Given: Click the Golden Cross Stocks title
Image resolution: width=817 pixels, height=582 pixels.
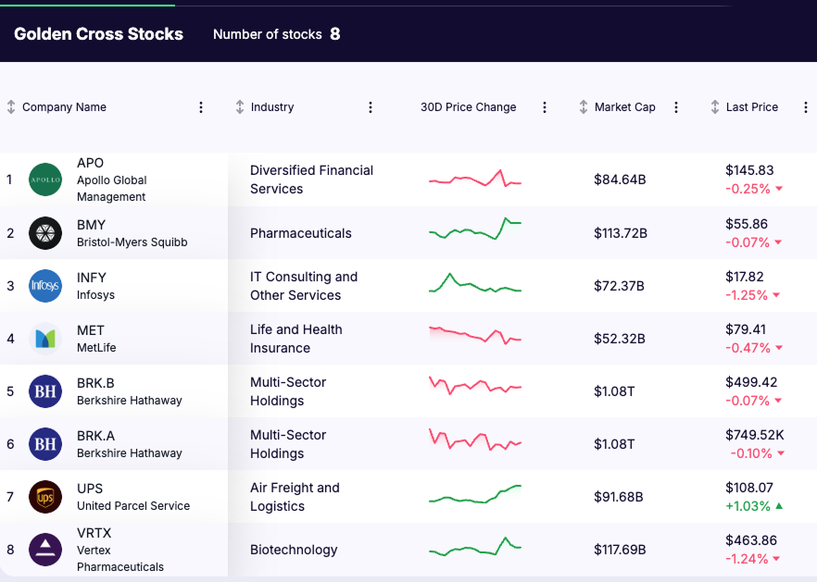Looking at the screenshot, I should pos(98,34).
